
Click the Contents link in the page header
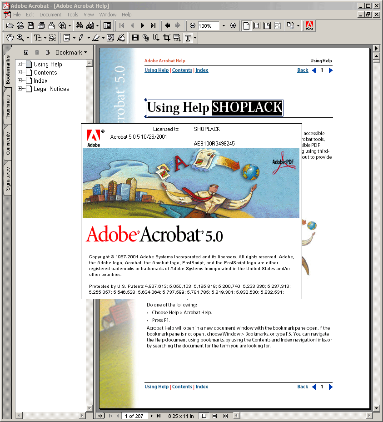coord(182,70)
